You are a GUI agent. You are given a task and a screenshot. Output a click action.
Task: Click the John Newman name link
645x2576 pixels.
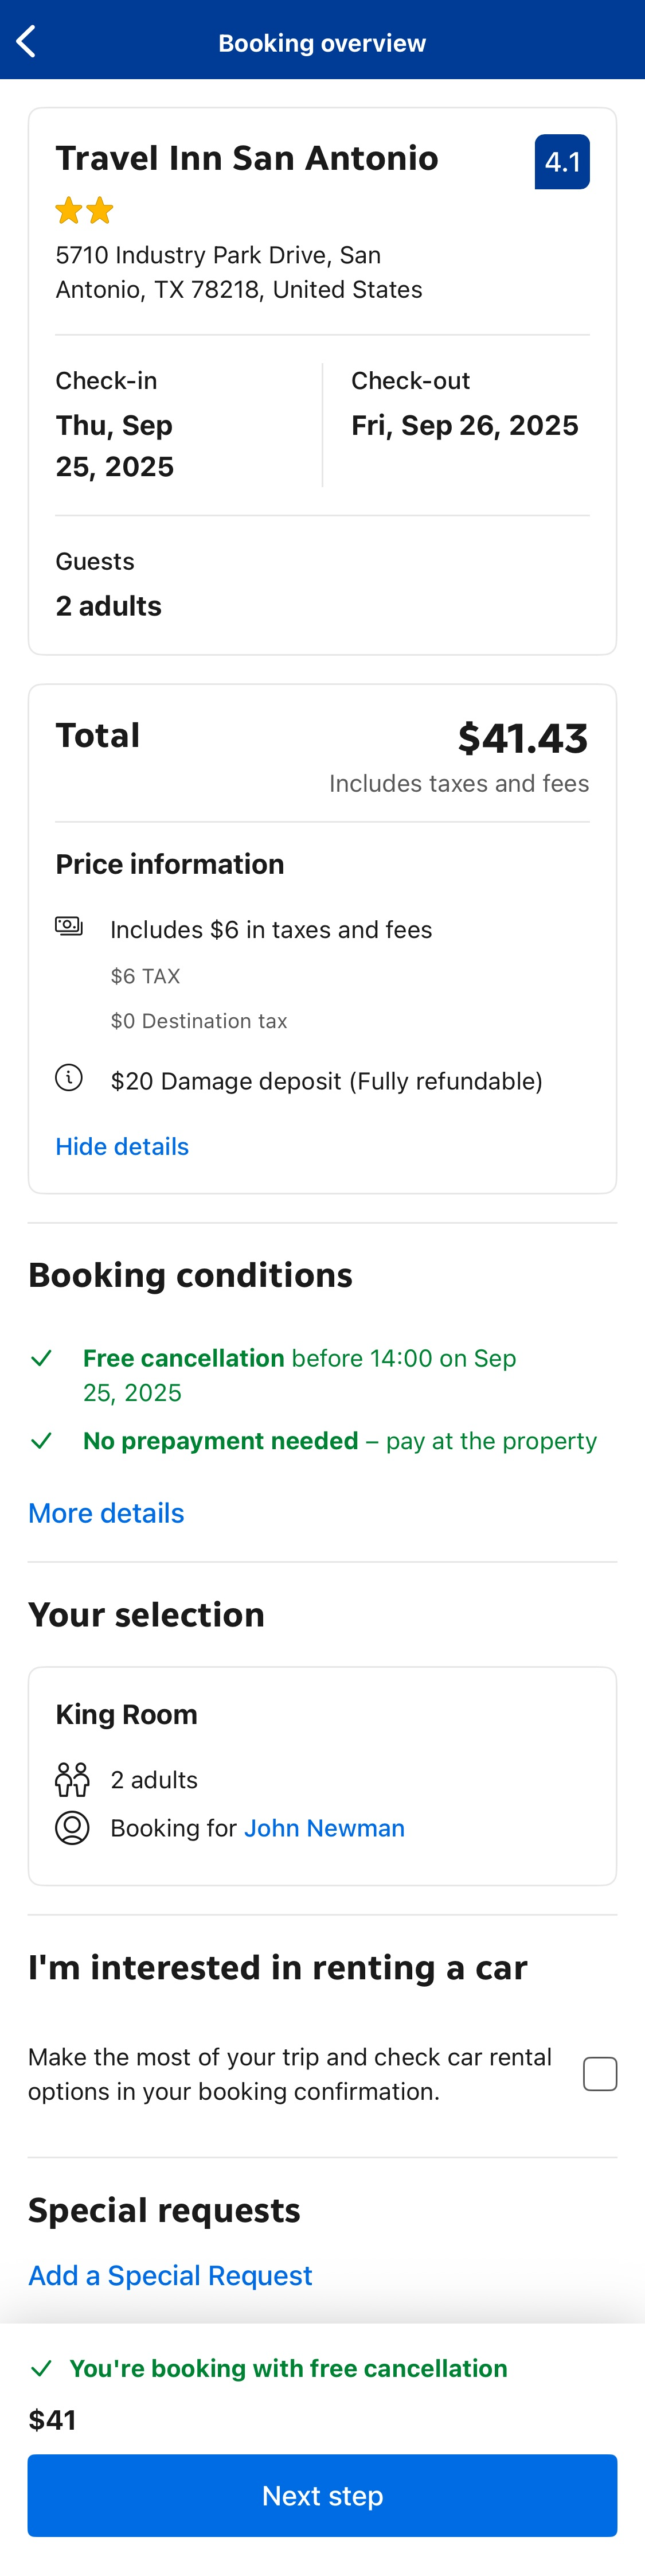click(324, 1827)
